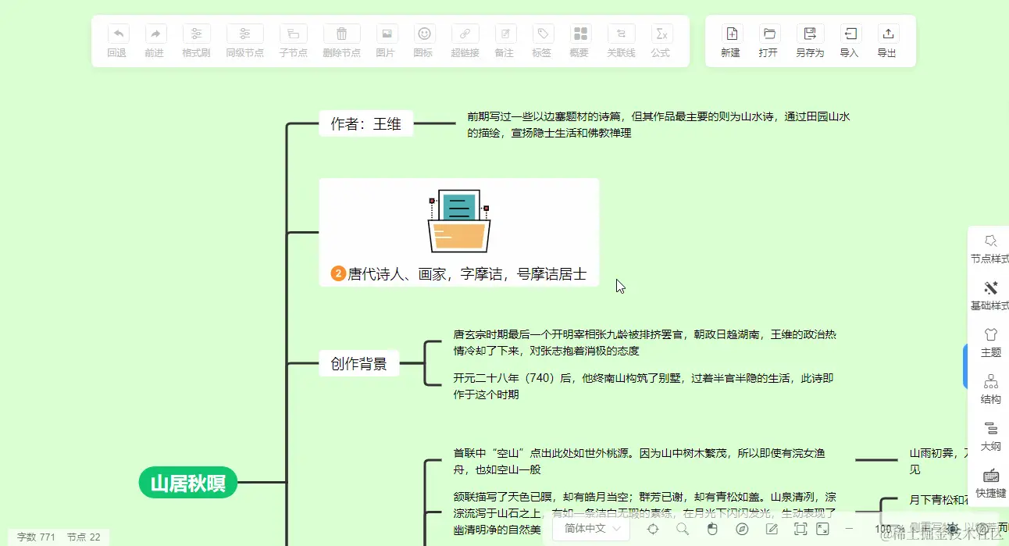1009x546 pixels.
Task: Zoom out with the minus control
Action: [x=848, y=528]
